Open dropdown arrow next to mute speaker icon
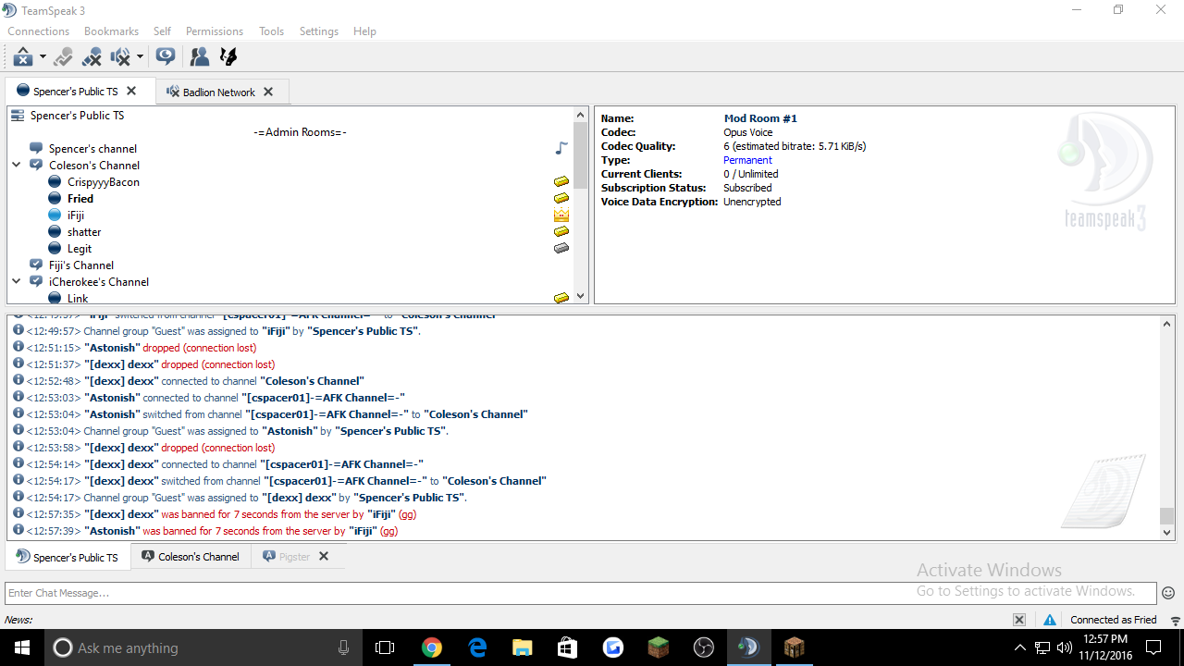Image resolution: width=1184 pixels, height=666 pixels. click(140, 57)
